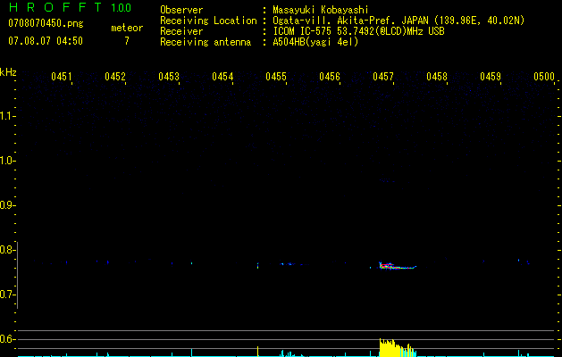562x357 pixels.
Task: Click the date stamp 07.08.07 04:50
Action: [46, 41]
